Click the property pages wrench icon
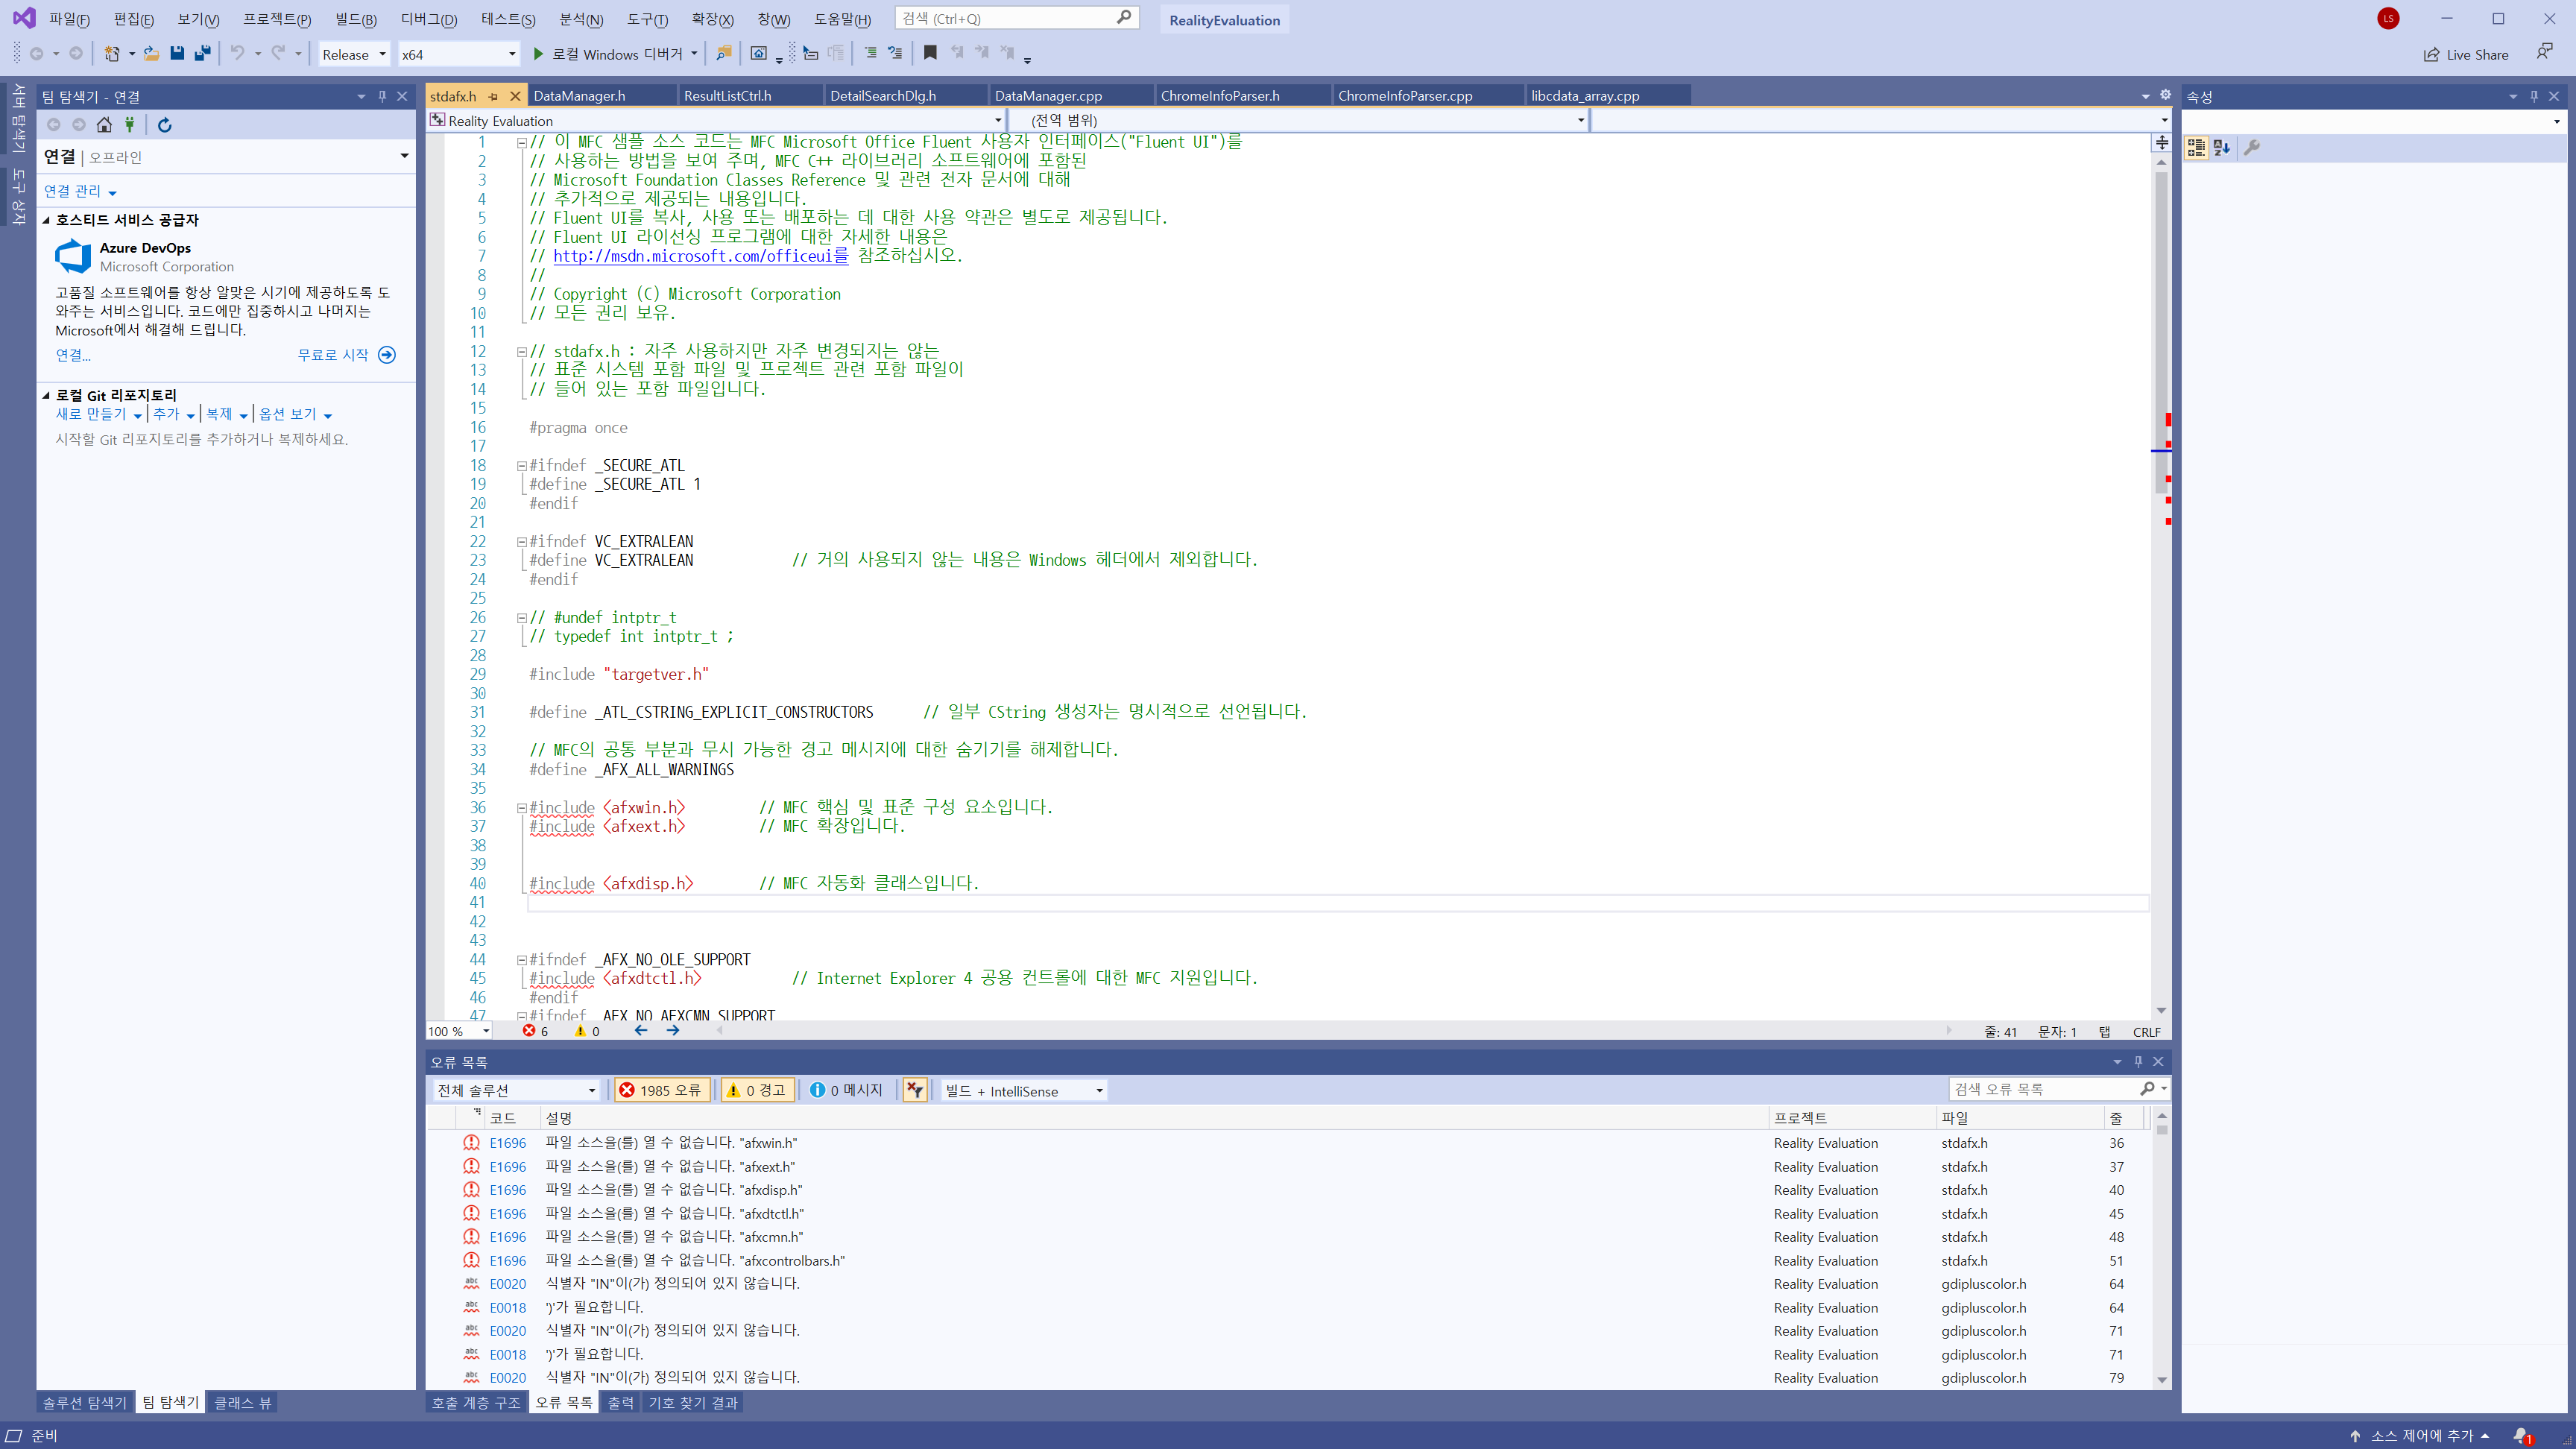 [2252, 148]
